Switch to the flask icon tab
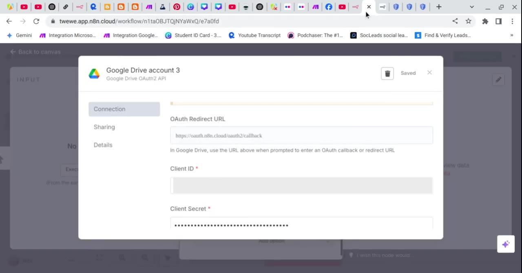Image resolution: width=522 pixels, height=273 pixels. pyautogui.click(x=163, y=7)
